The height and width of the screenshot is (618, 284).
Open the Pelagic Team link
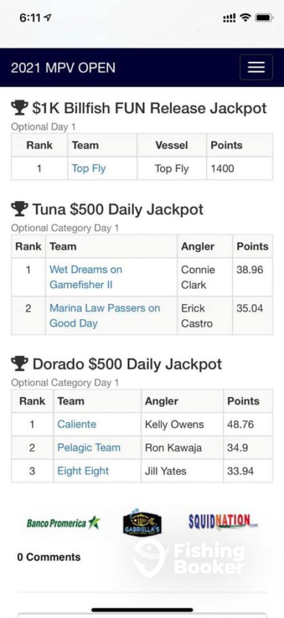tap(89, 447)
